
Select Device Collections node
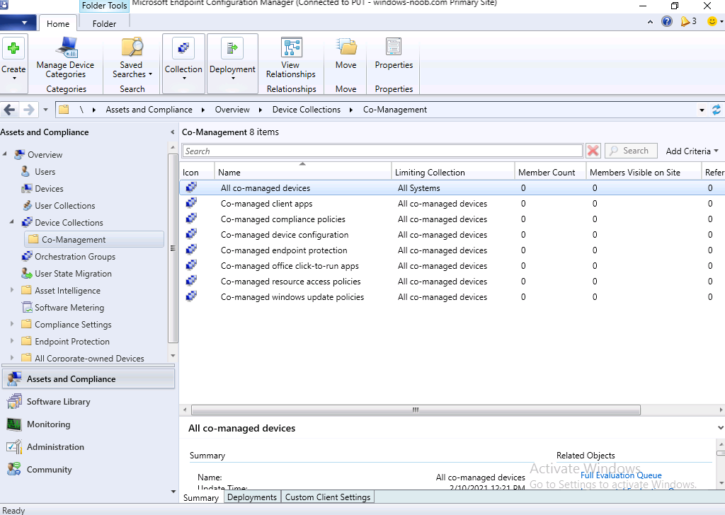click(x=69, y=223)
